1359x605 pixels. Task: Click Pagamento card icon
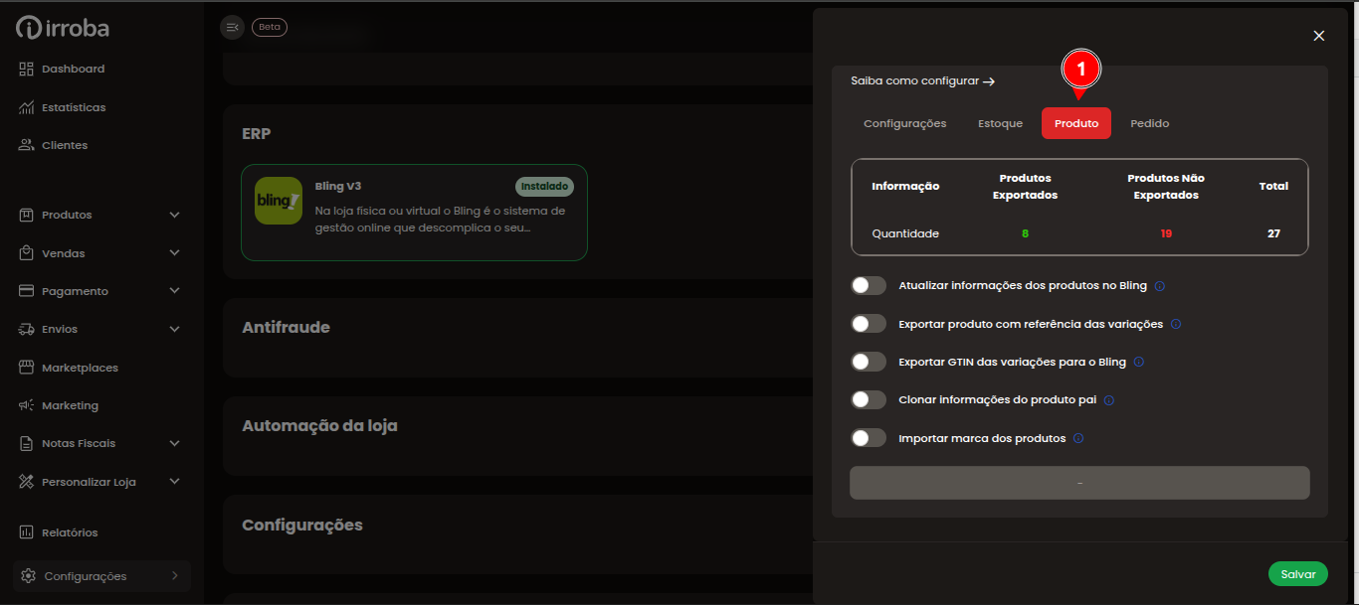(26, 291)
